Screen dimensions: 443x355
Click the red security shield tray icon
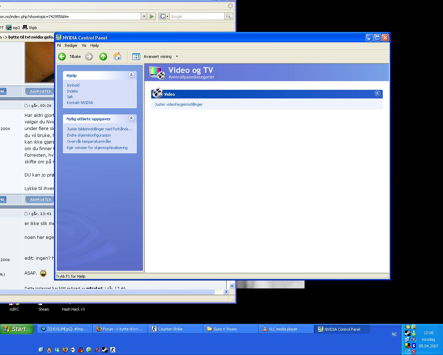click(414, 352)
